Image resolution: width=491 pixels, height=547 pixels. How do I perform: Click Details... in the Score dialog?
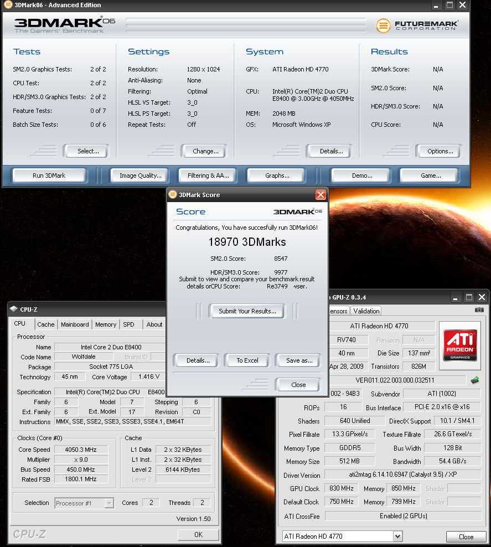[196, 360]
